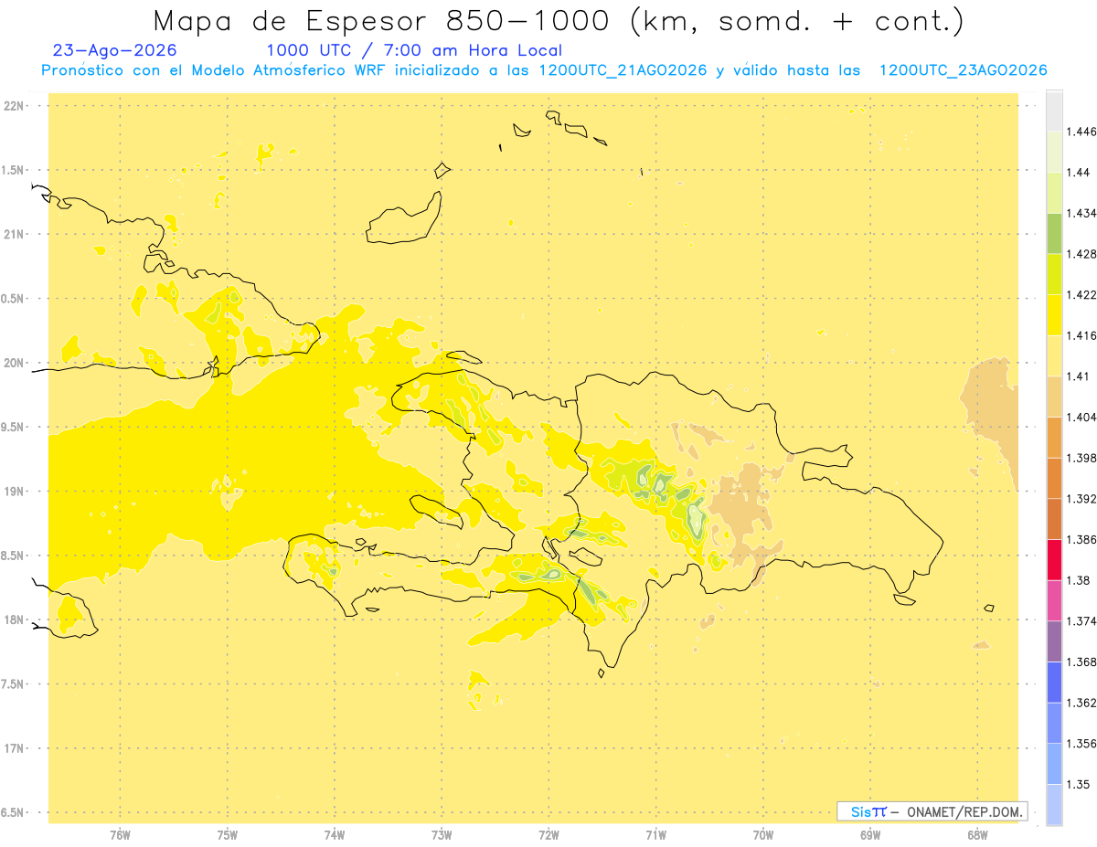Viewport: 1097px width, 847px height.
Task: Pick the green legend color between 1.434 and 1.428
Action: 1054,233
